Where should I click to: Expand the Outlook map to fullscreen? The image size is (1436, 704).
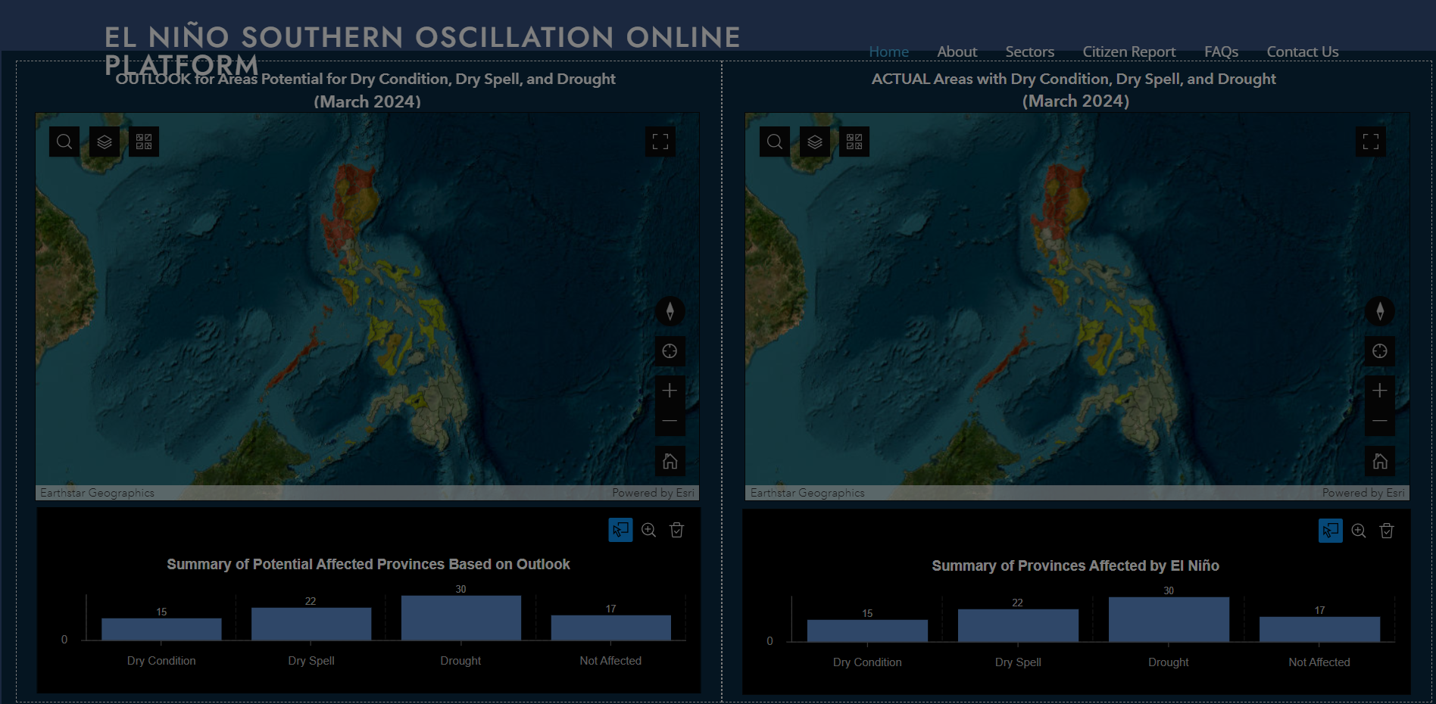660,142
